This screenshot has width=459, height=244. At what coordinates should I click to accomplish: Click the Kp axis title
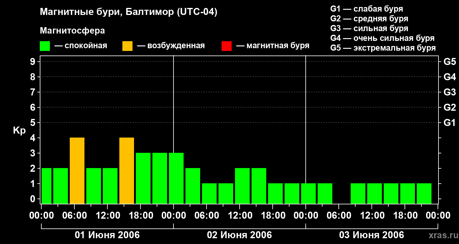click(x=19, y=131)
